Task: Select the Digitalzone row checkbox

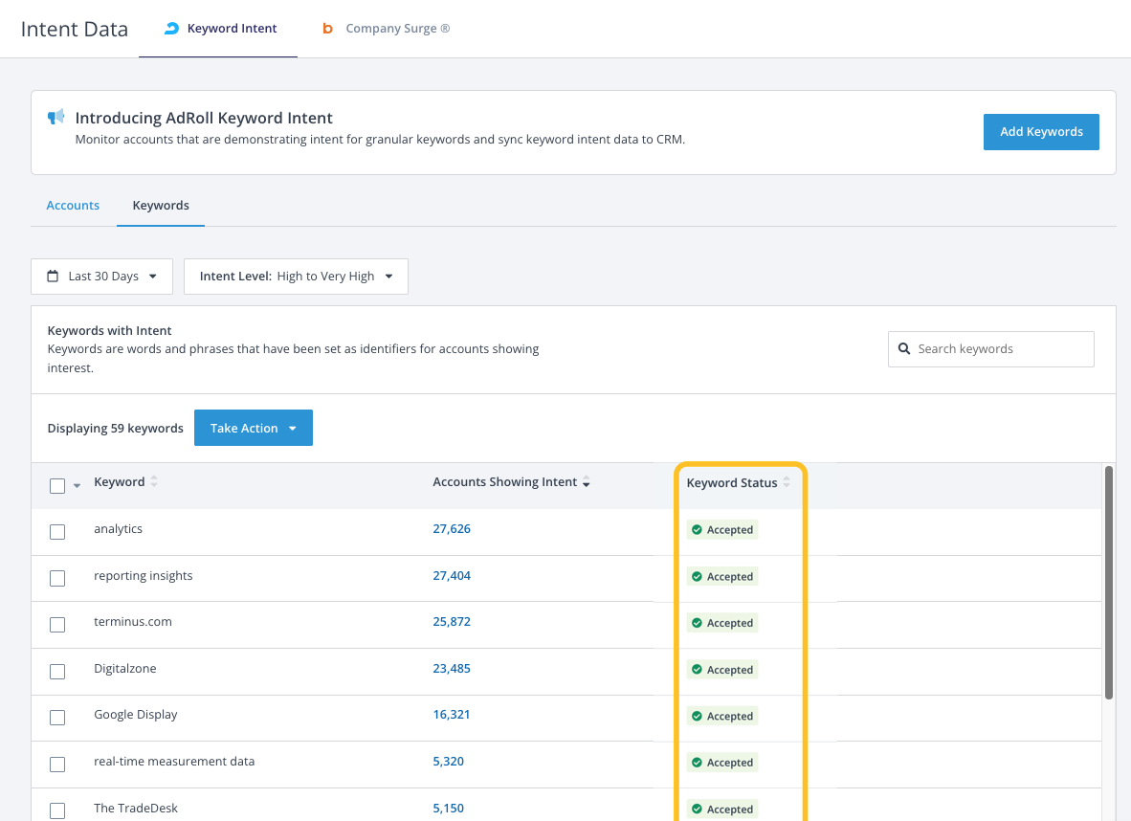Action: click(x=57, y=672)
